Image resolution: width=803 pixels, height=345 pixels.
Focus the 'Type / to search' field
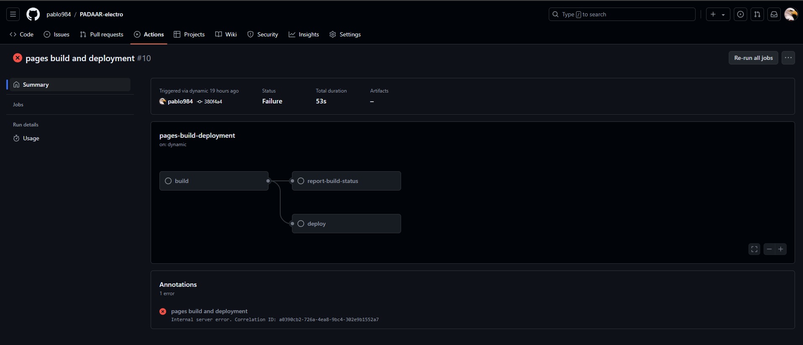click(x=622, y=14)
